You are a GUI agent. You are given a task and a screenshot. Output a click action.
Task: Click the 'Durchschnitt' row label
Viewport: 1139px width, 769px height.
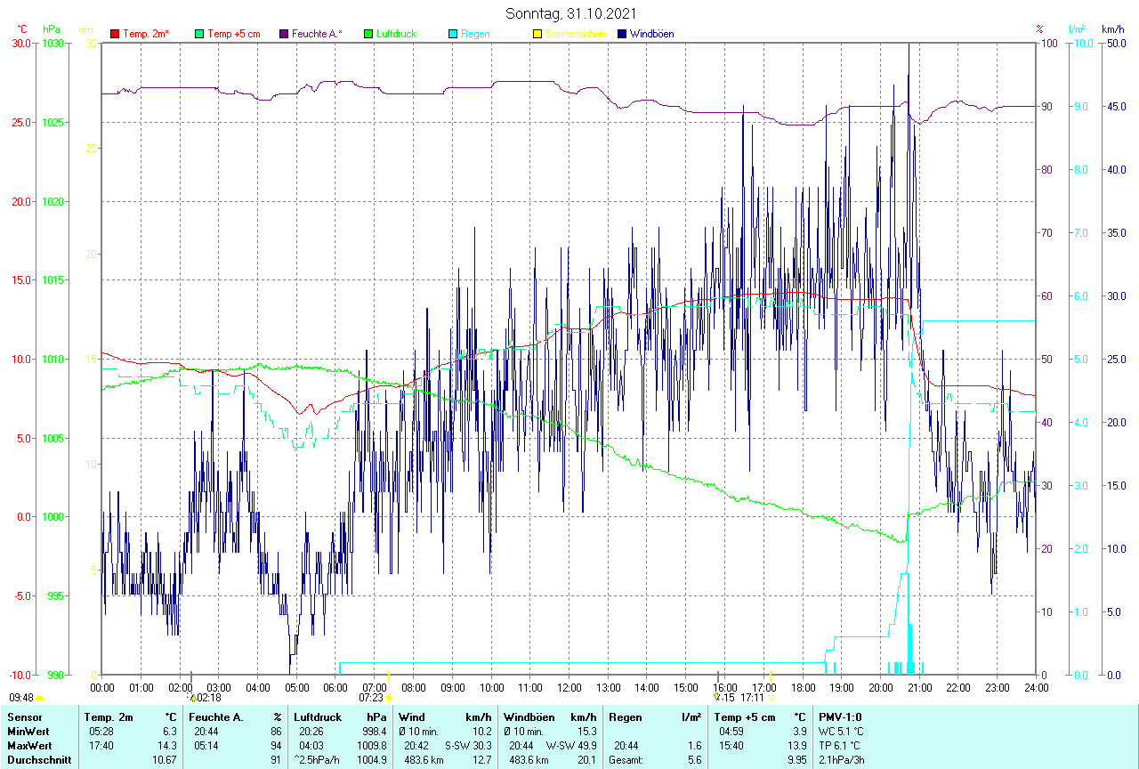[x=38, y=760]
